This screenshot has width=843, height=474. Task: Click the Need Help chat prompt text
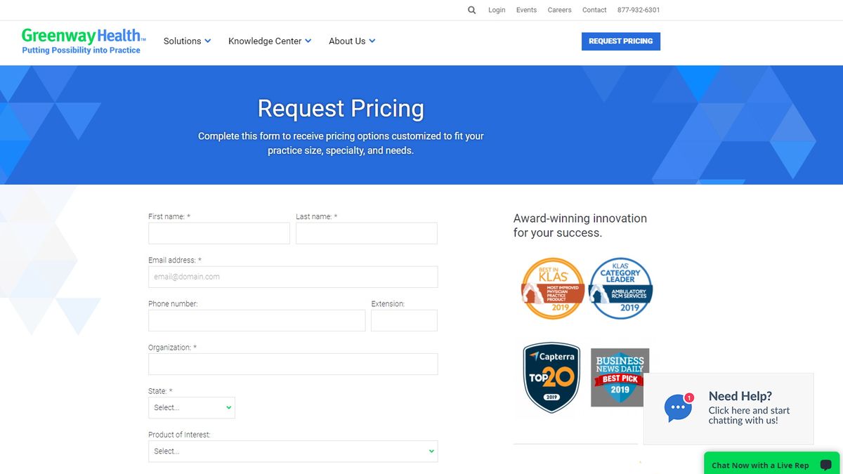point(749,408)
